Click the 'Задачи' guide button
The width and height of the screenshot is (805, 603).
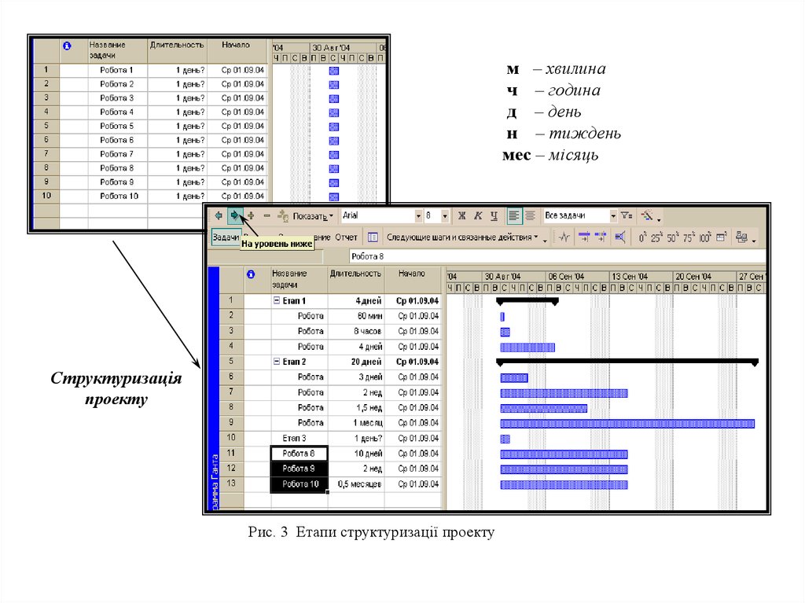226,237
